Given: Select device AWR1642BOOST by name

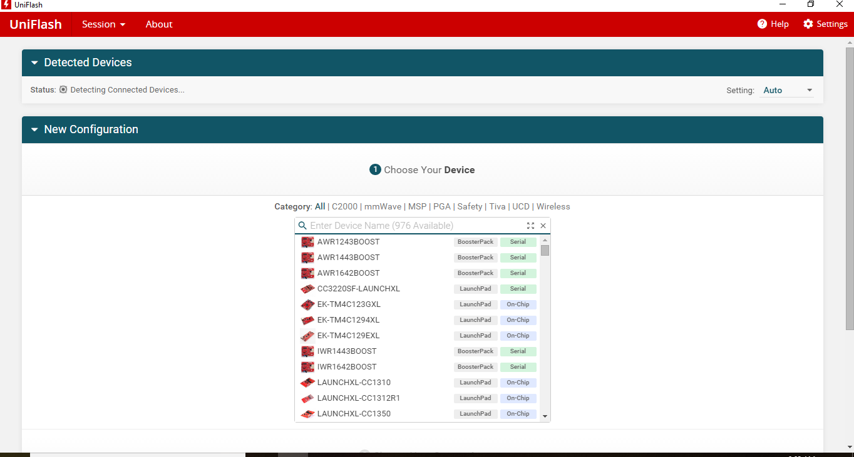Looking at the screenshot, I should pos(348,273).
